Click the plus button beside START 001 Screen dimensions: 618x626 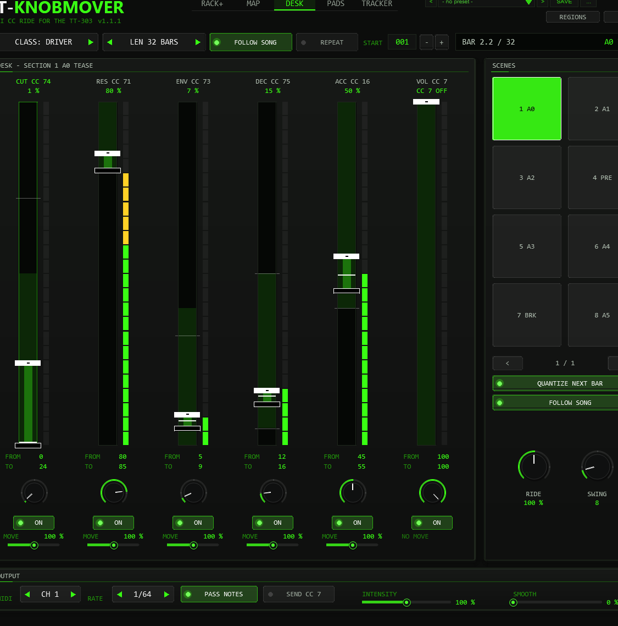[x=441, y=42]
